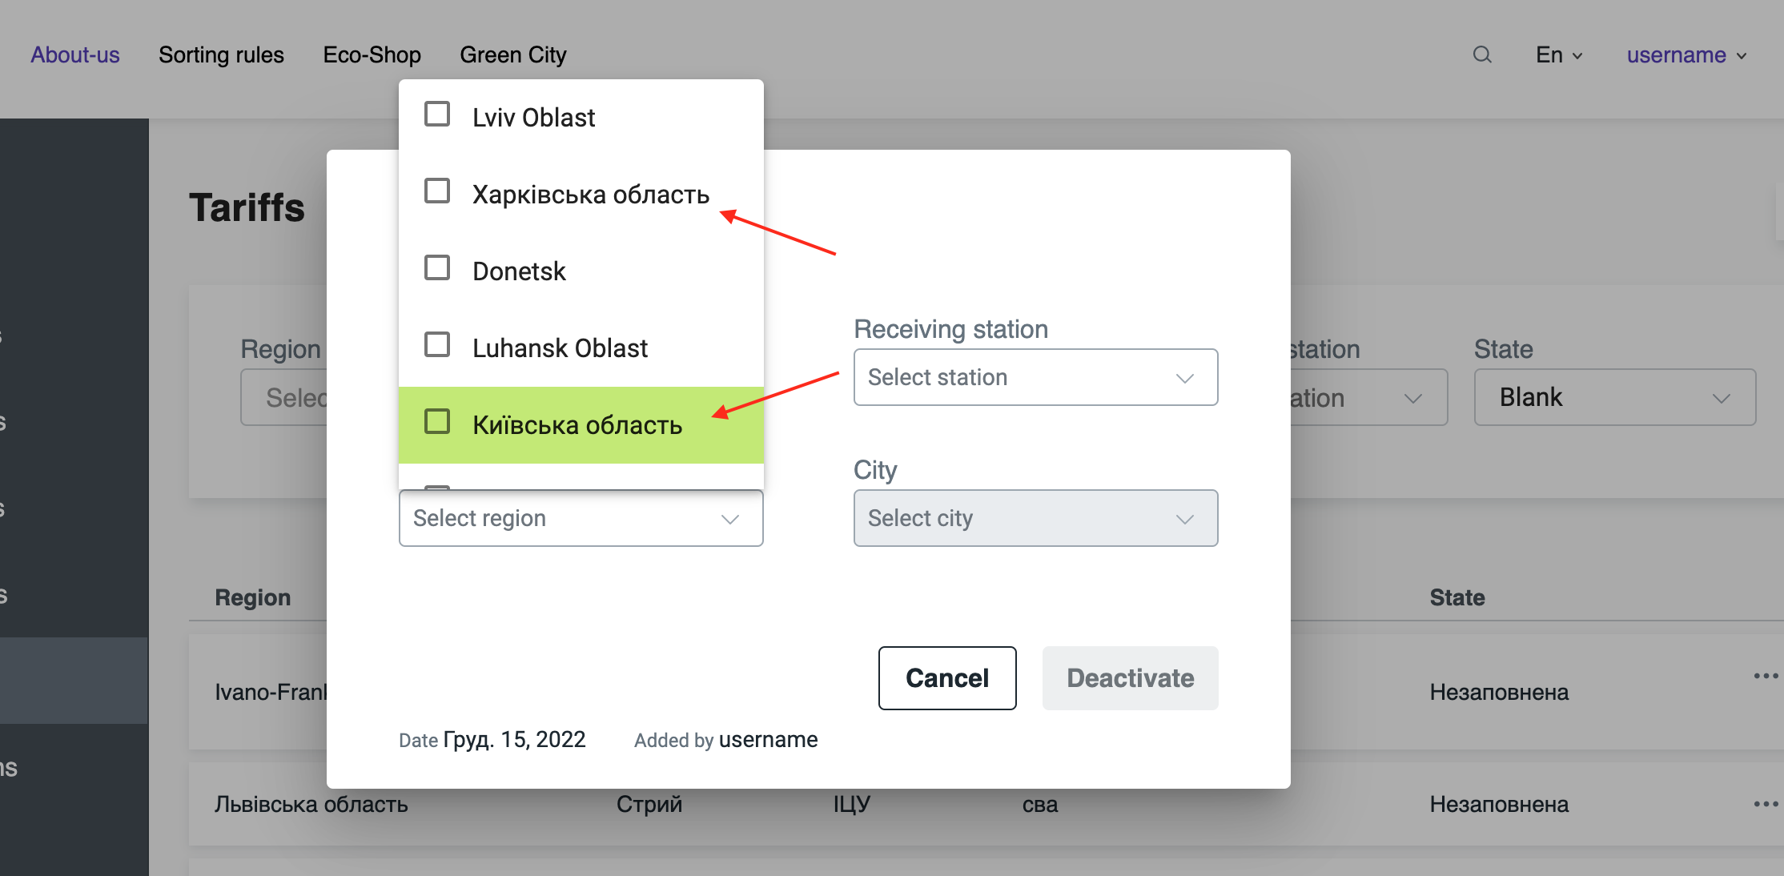This screenshot has height=876, width=1784.
Task: Go to the Eco-Shop section
Action: coord(372,54)
